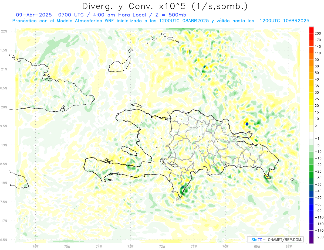This screenshot has height=250, width=324.
Task: Pick the blue swatch between -60 and -90
Action: pyautogui.click(x=311, y=207)
